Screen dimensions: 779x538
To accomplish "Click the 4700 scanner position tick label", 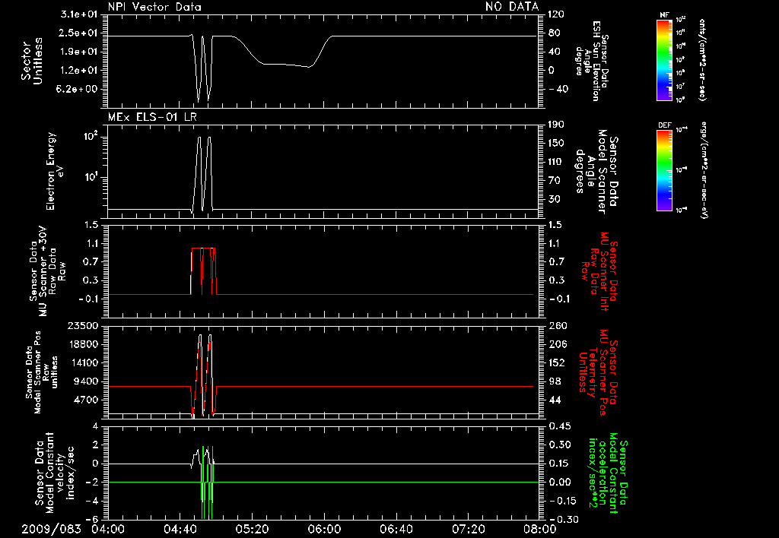I will tap(85, 400).
